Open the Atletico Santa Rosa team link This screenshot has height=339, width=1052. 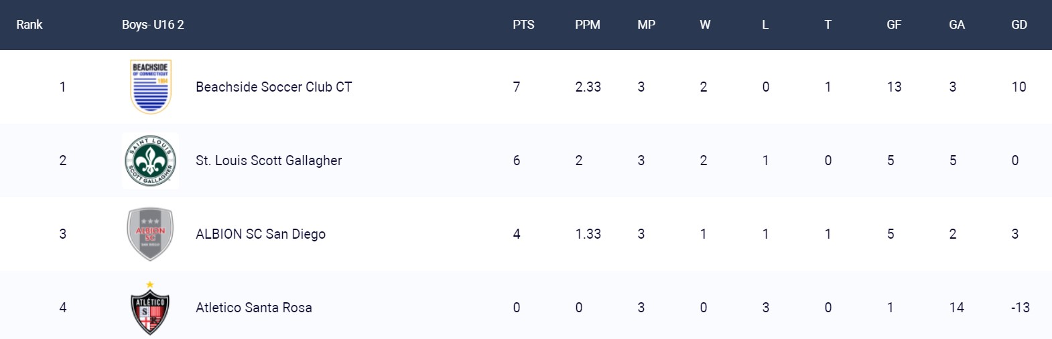(254, 308)
